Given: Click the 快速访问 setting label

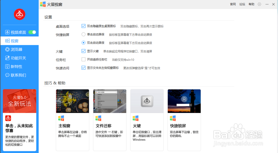Looking at the screenshot, I should pos(62,68).
